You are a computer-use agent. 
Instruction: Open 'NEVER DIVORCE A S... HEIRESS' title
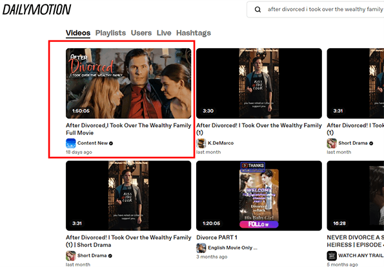[x=356, y=241]
